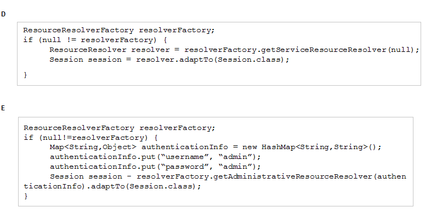Click the "username", "admin" put line

point(155,157)
